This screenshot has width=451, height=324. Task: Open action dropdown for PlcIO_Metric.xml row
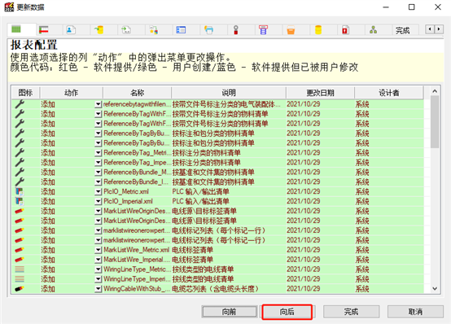point(99,191)
